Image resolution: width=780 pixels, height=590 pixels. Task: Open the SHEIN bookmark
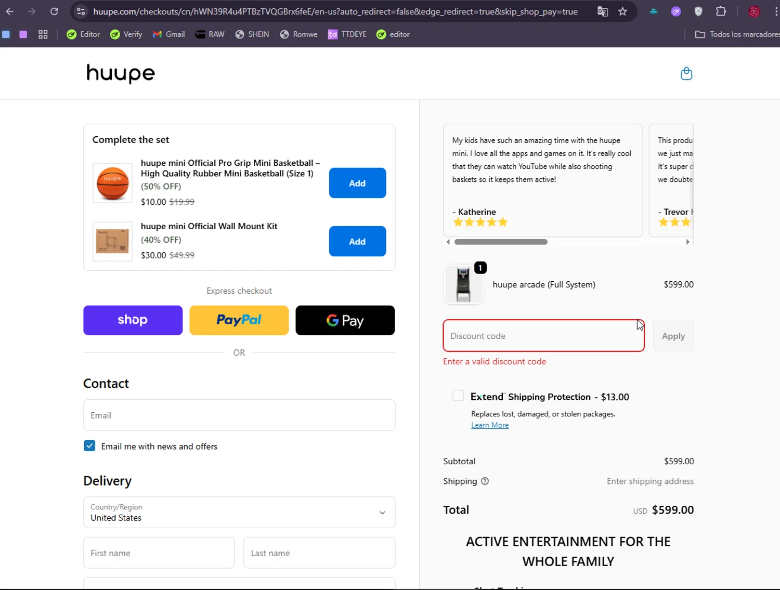click(x=252, y=34)
